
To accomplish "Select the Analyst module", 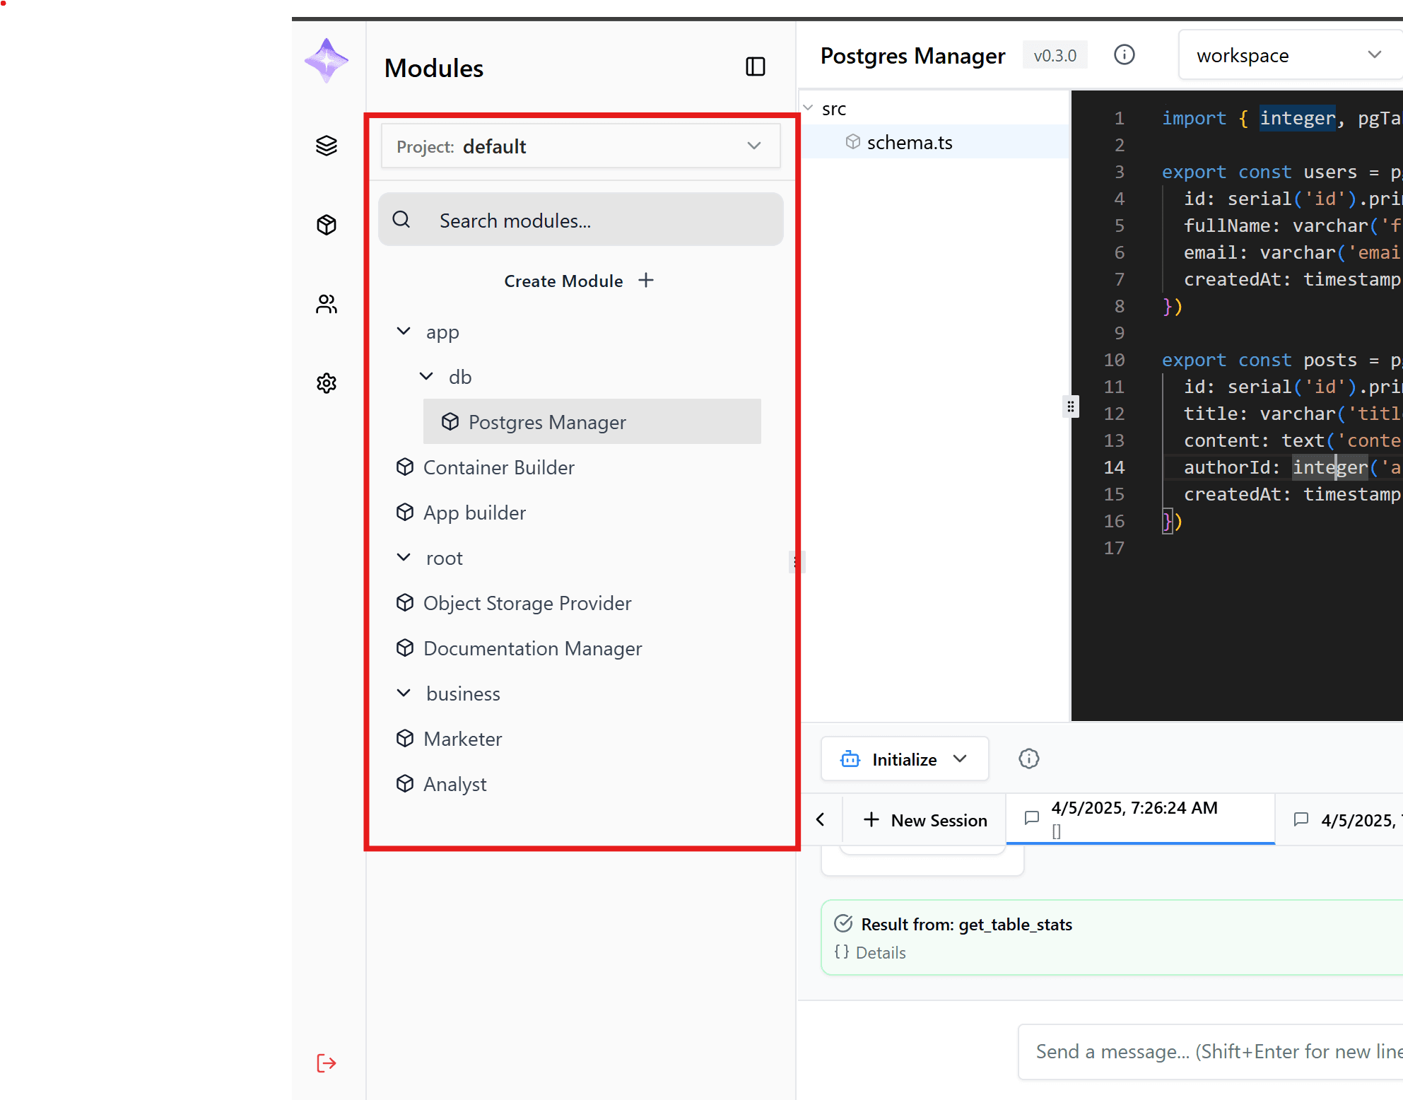I will [x=441, y=784].
